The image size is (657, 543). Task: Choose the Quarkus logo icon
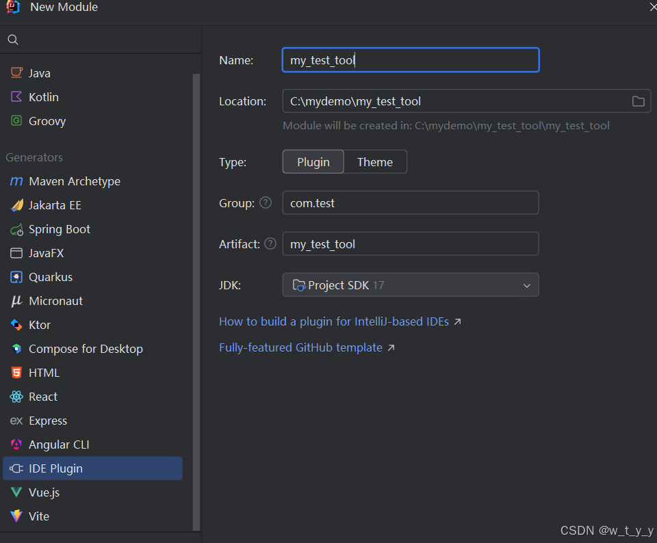click(x=16, y=277)
